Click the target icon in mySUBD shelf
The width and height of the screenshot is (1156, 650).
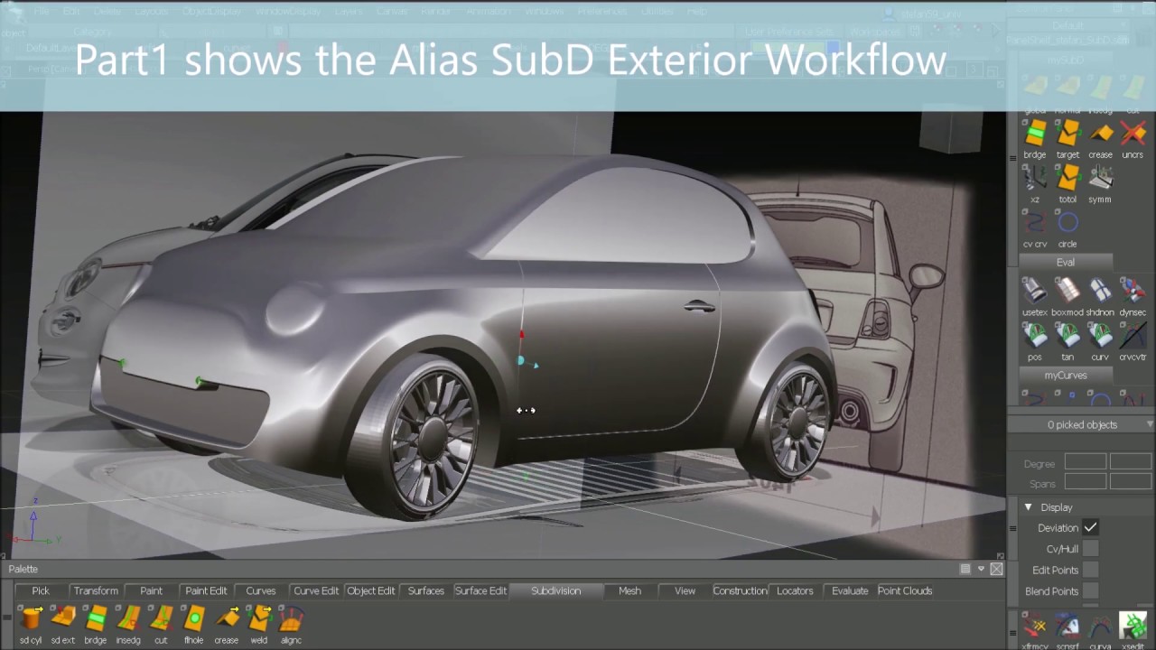[1068, 134]
